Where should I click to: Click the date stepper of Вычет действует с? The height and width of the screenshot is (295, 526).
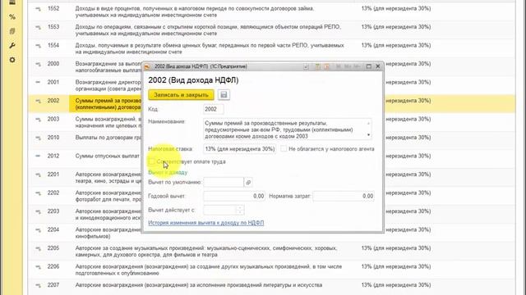coord(240,210)
